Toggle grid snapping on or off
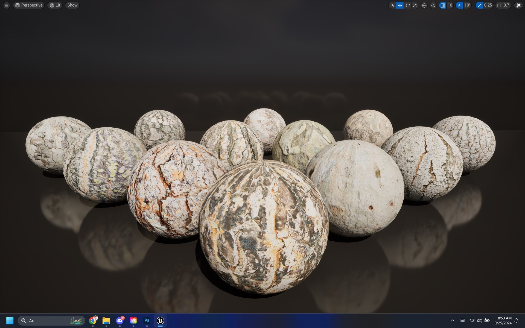The image size is (525, 328). coord(442,5)
